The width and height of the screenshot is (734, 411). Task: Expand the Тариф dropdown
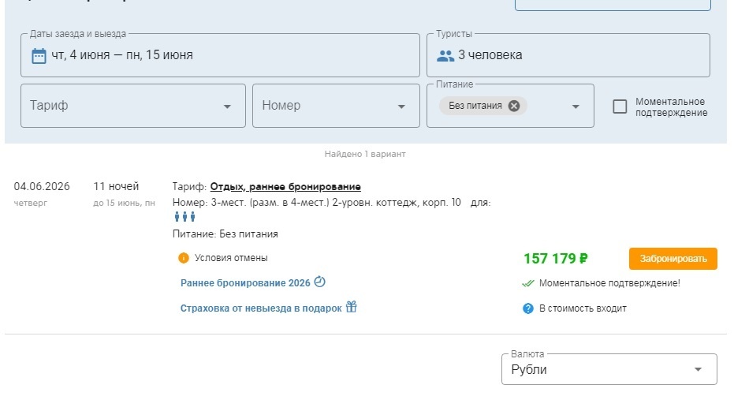[227, 106]
